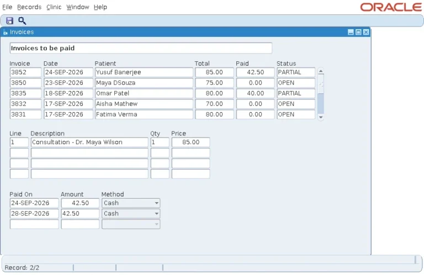The image size is (424, 275).
Task: Click Amount 42.50 for 28-SEP-2026 payment
Action: click(80, 214)
